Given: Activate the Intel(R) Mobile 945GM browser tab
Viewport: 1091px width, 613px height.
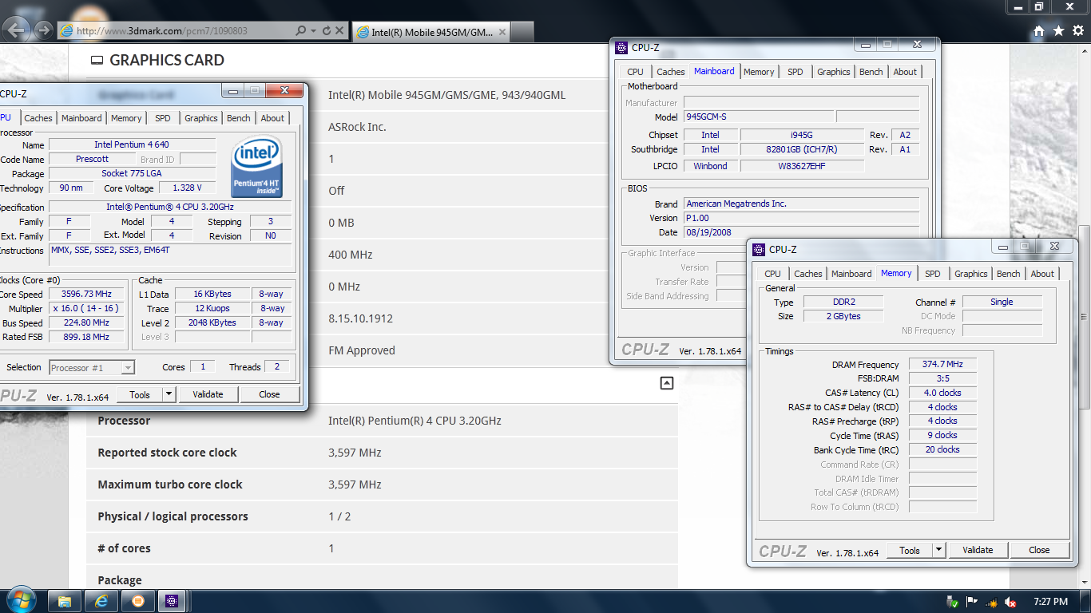Looking at the screenshot, I should [x=431, y=32].
